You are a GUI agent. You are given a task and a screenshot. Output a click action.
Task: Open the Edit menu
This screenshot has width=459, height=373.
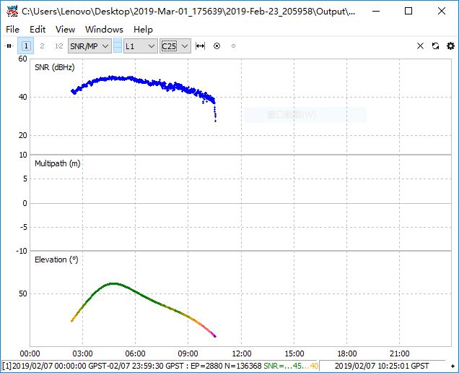click(38, 30)
